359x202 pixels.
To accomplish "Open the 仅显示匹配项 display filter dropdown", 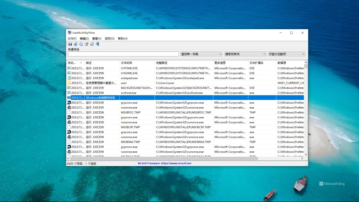I will point(287,54).
